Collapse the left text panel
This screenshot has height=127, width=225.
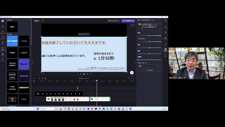(x=32, y=62)
